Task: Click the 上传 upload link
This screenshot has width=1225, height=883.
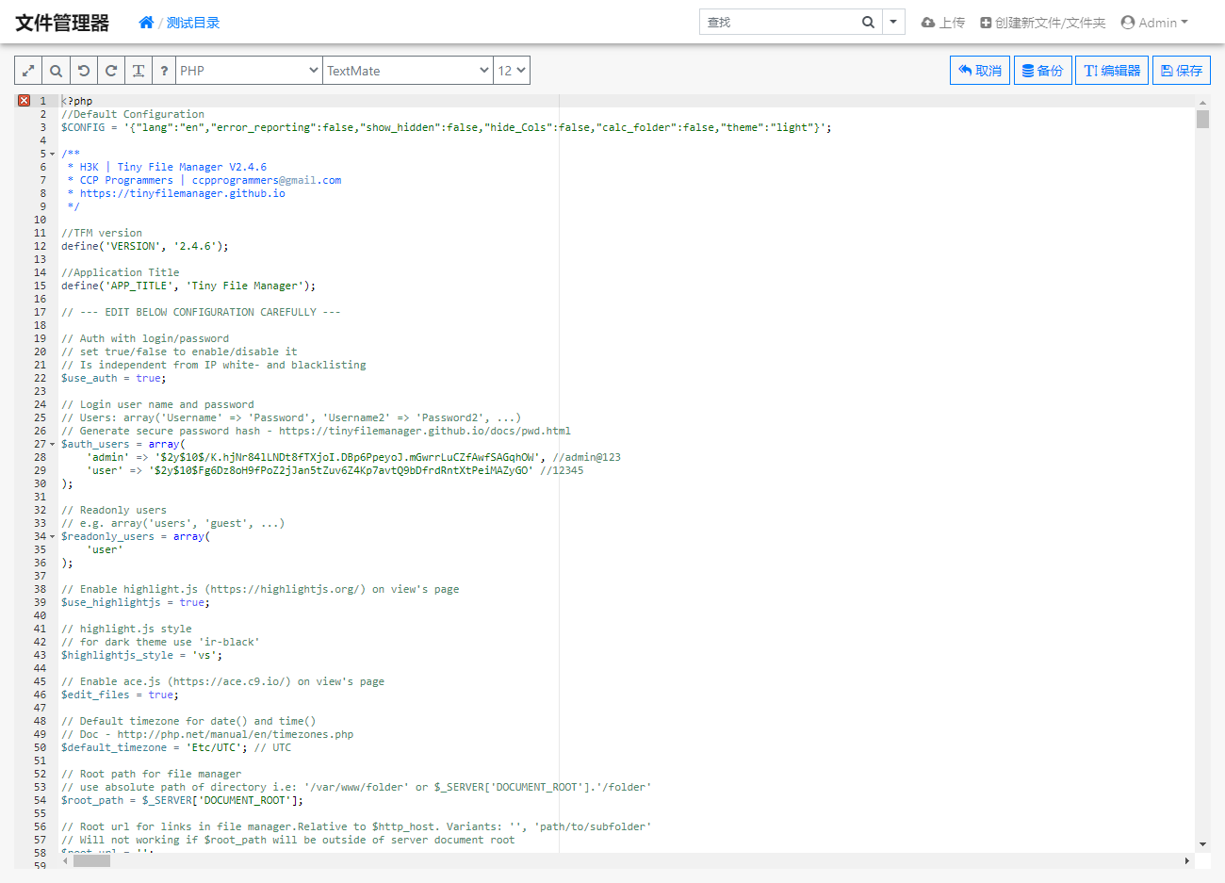Action: tap(943, 23)
